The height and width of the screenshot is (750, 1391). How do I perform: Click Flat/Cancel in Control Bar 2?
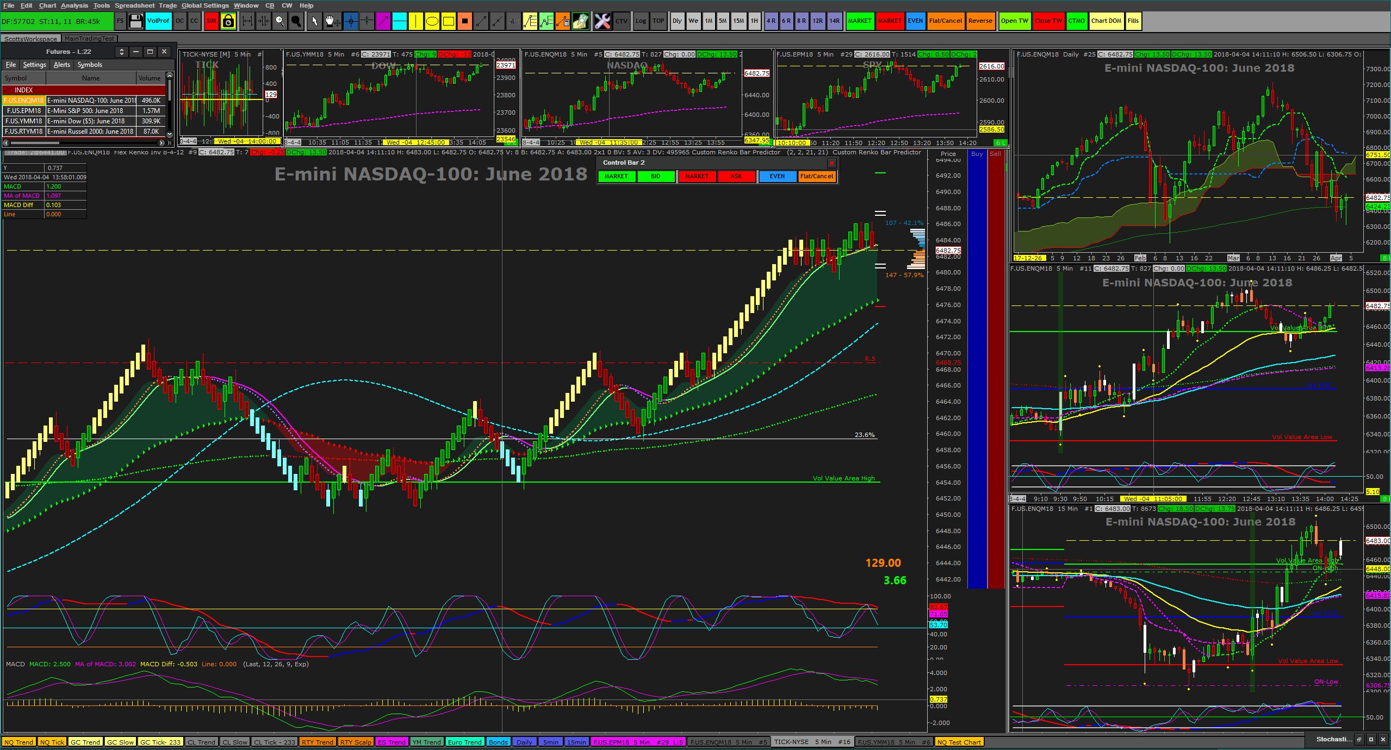pos(816,176)
